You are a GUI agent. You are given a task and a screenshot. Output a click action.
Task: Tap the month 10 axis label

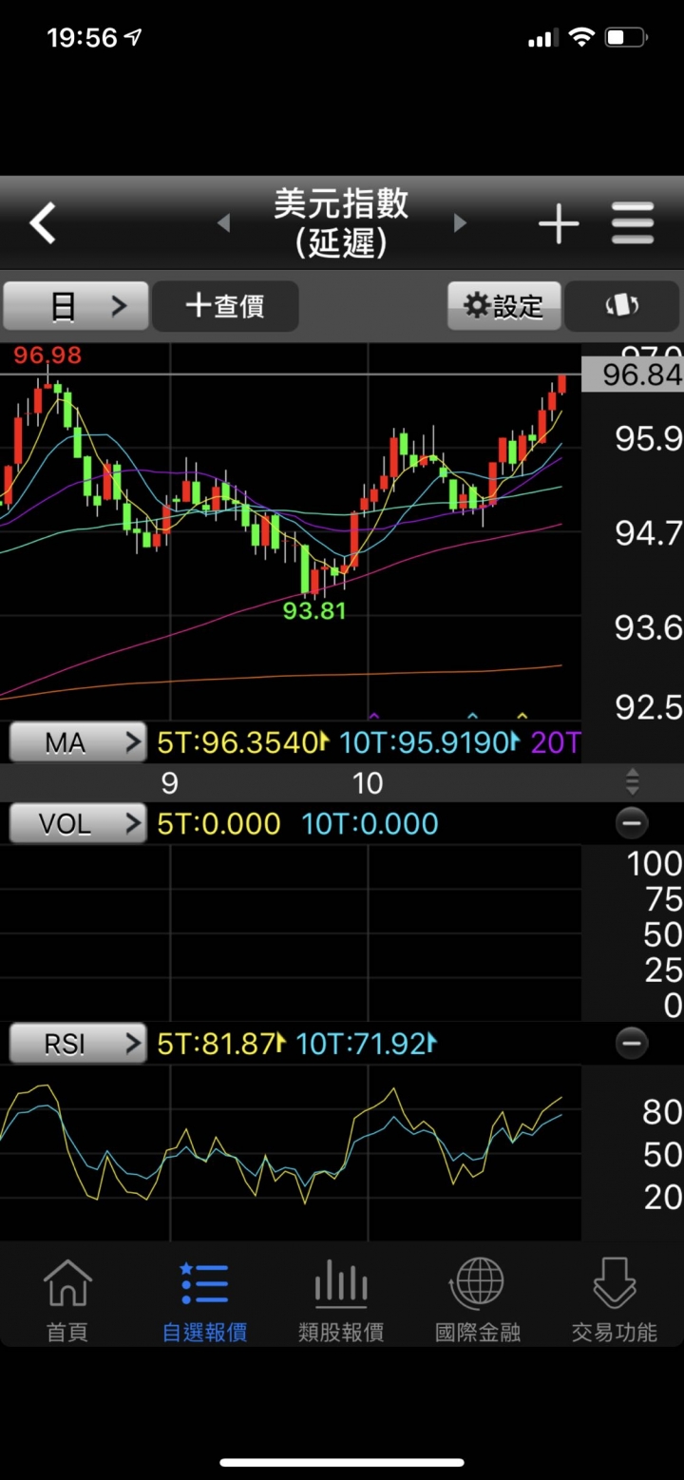coord(368,783)
